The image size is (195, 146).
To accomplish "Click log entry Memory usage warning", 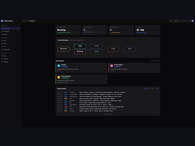I will click(x=108, y=111).
